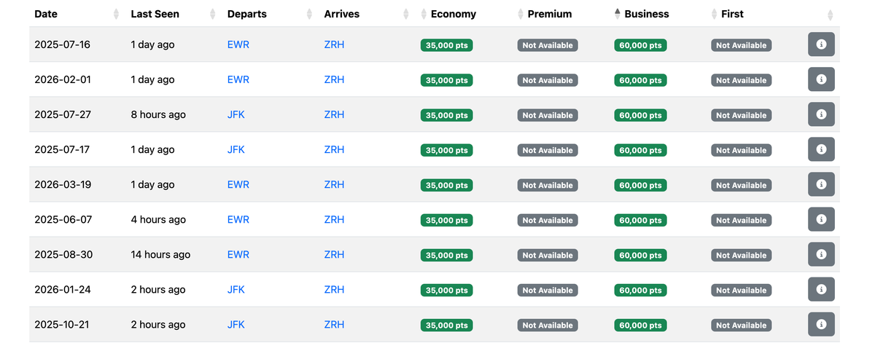Show details icon for 2025-07-27 row

click(821, 114)
